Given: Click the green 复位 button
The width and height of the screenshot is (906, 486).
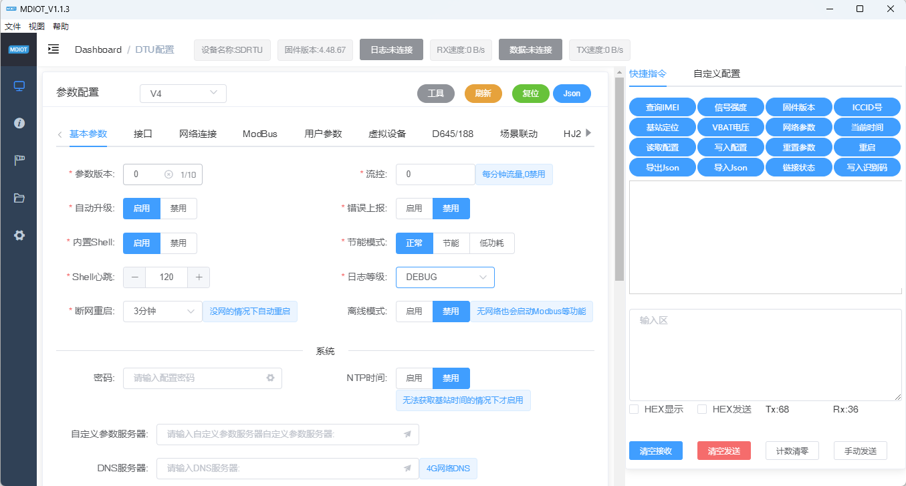Looking at the screenshot, I should (x=531, y=94).
